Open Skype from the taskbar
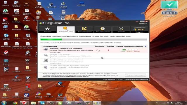187x105 pixels. (x=42, y=103)
